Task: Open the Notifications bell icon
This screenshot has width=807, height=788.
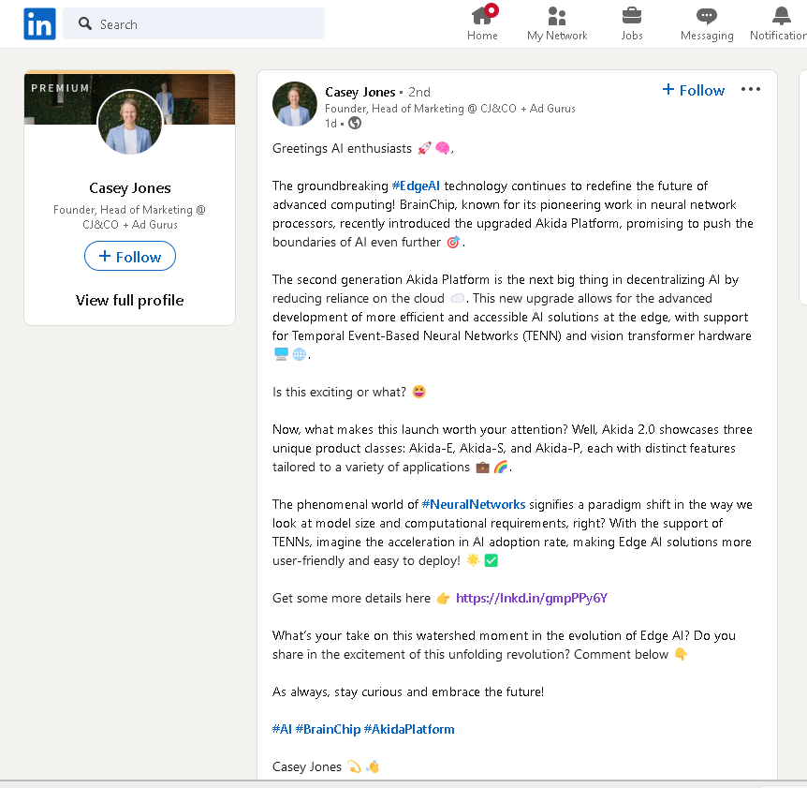Action: click(x=781, y=16)
